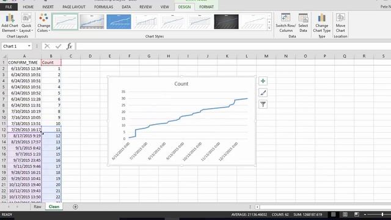Viewport: 391px width, 220px height.
Task: Click the zoom out minus button
Action: [365, 215]
